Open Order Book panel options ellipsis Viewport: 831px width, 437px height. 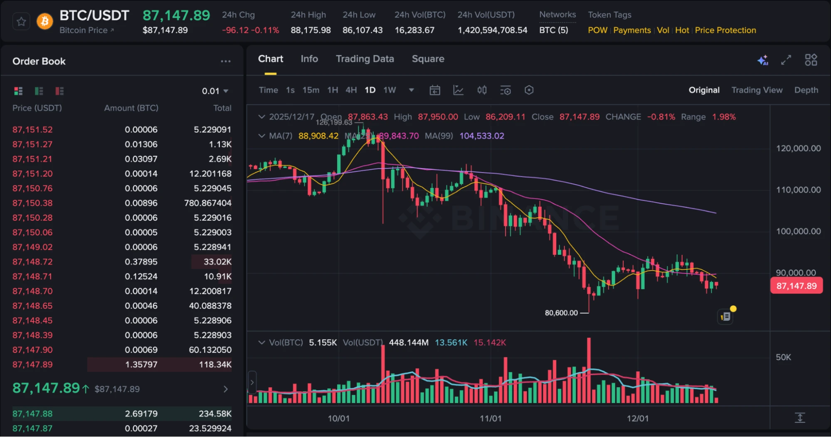tap(226, 61)
